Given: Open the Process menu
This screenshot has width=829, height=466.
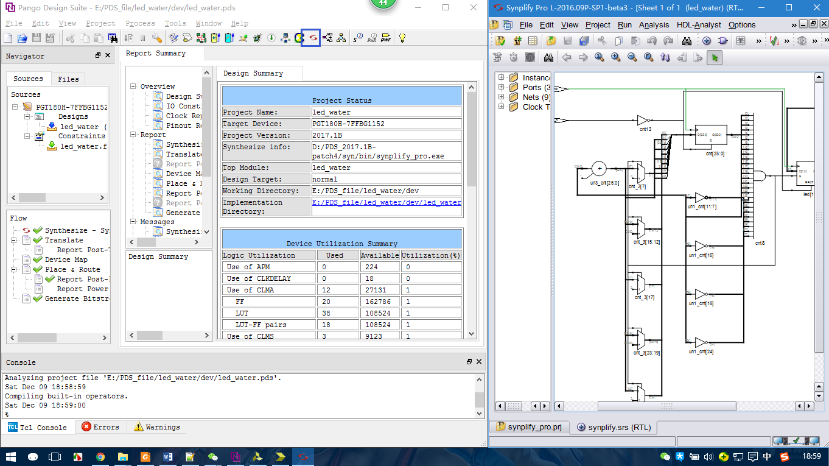Looking at the screenshot, I should pos(140,23).
